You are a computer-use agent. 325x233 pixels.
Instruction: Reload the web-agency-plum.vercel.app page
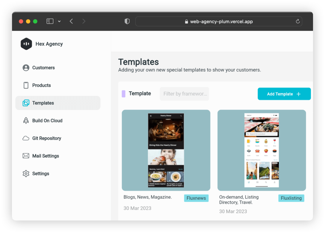click(x=297, y=21)
